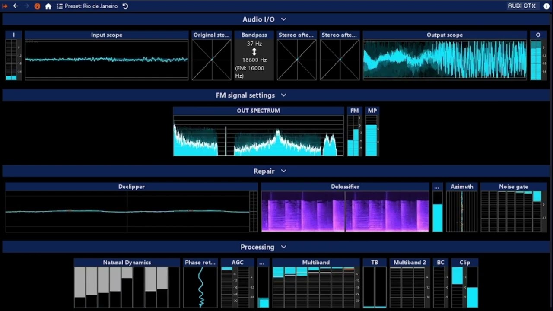Click the 37 Hz bandpass value
Image resolution: width=553 pixels, height=311 pixels.
click(254, 44)
